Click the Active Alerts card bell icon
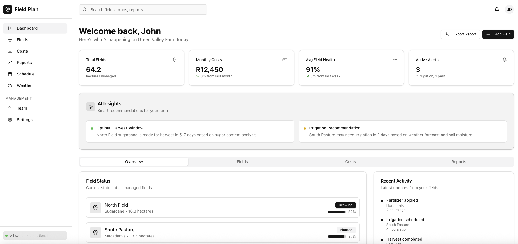Screen dimensions: 518x244 (x=505, y=60)
